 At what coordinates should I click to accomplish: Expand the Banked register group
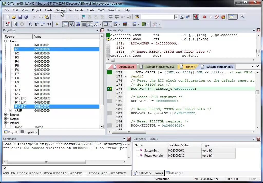pyautogui.click(x=6, y=115)
